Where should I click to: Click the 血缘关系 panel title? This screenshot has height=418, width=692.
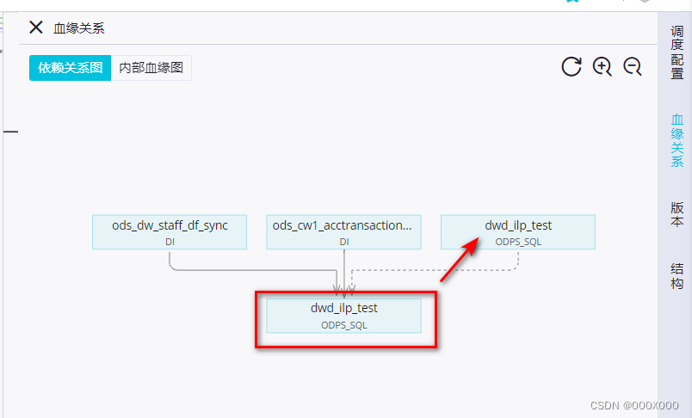pyautogui.click(x=79, y=28)
